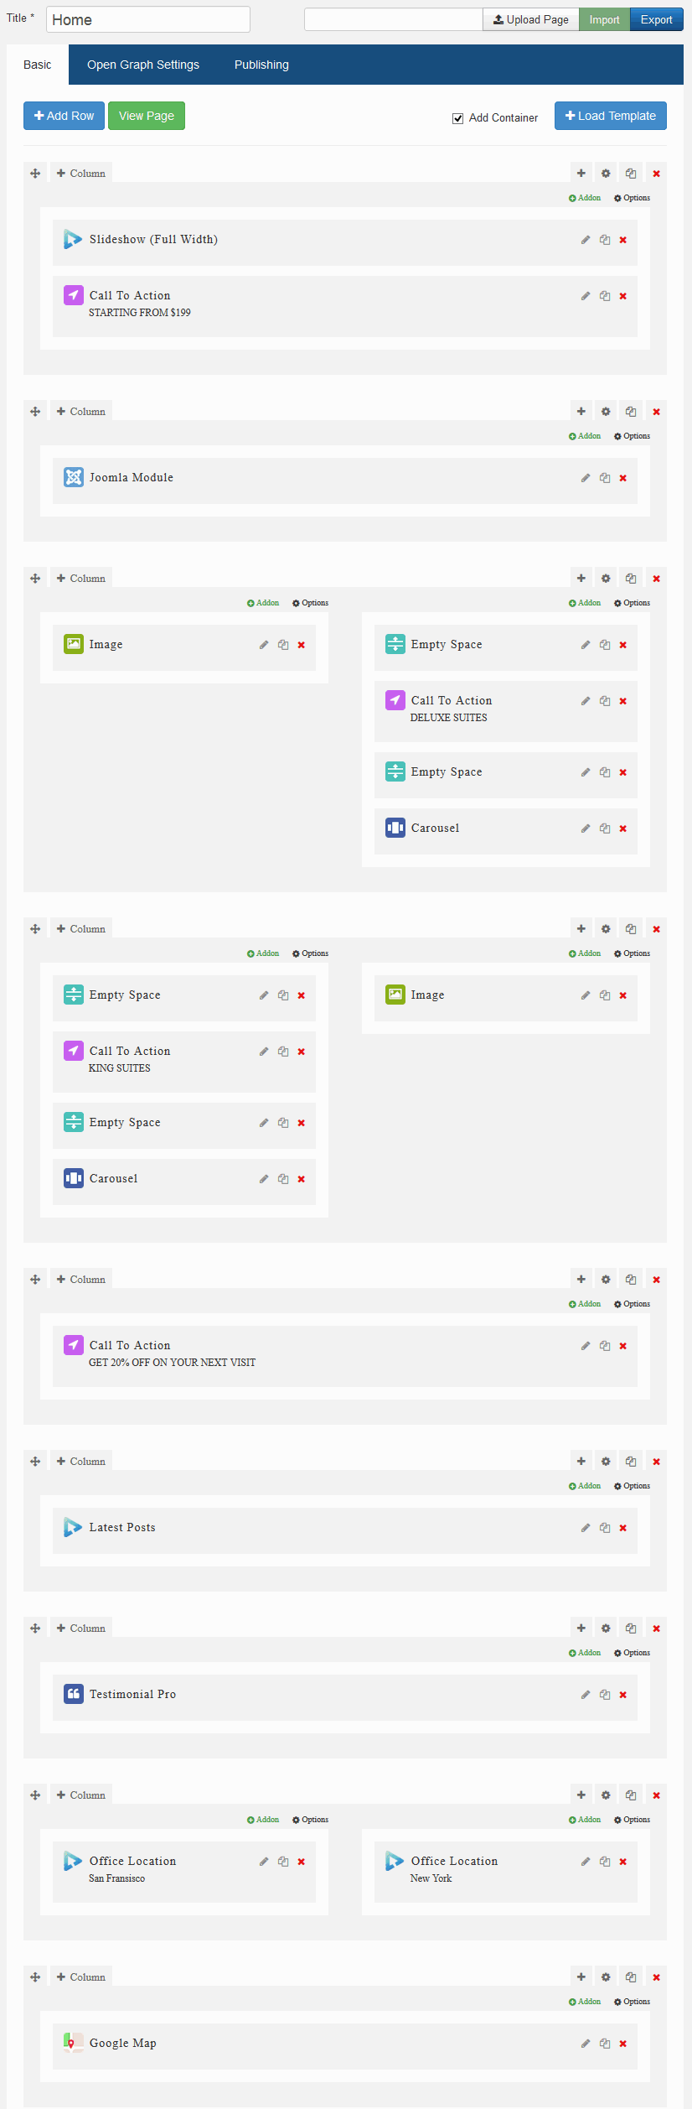Edit the Testimonial Pro addon
Viewport: 692px width, 2109px height.
click(x=586, y=1695)
